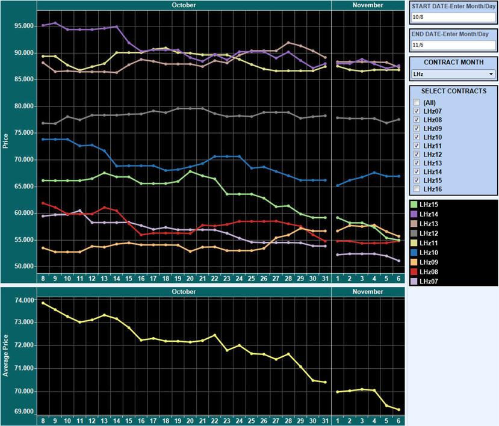This screenshot has height=426, width=499.
Task: Select the October header in the price chart
Action: 184,5
